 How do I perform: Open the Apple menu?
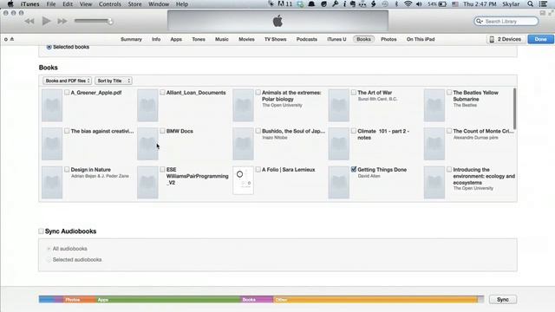(10, 3)
